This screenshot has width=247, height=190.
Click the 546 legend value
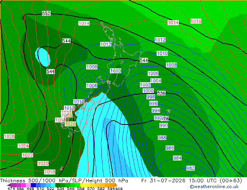(x=71, y=188)
